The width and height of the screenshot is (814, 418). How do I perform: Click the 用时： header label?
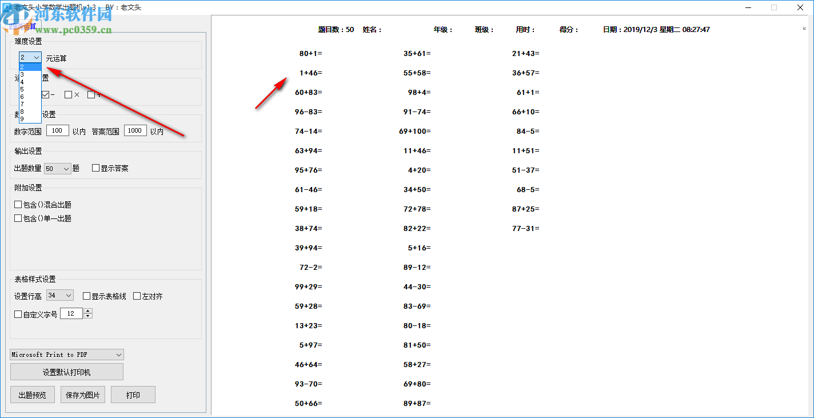click(x=525, y=30)
